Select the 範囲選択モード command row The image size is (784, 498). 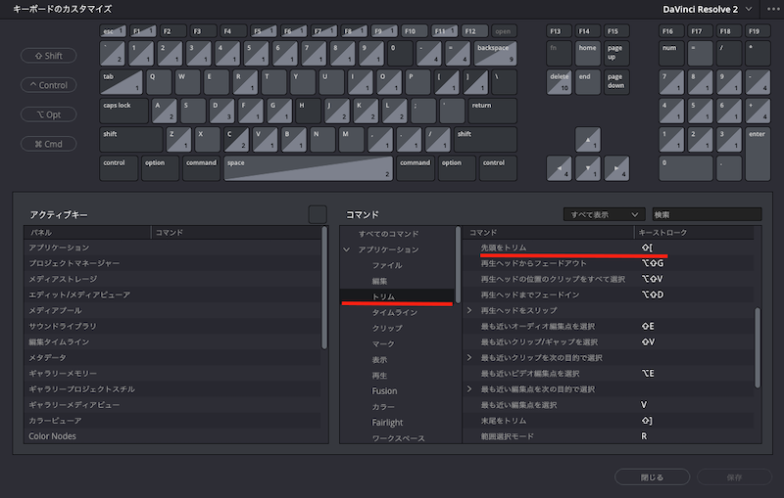coord(608,436)
